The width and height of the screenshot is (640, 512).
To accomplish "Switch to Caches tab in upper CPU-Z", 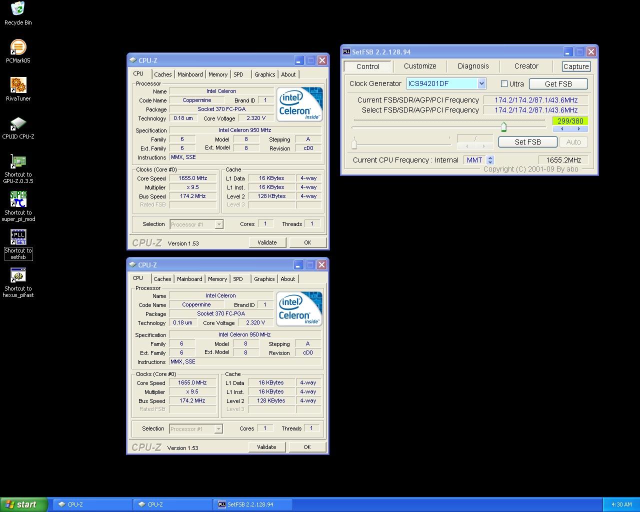I will click(162, 74).
